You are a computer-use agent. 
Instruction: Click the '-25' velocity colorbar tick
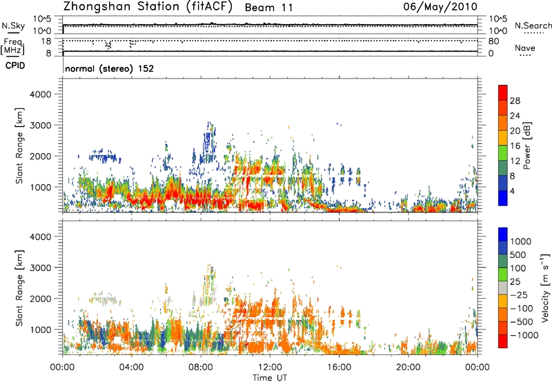coord(519,294)
